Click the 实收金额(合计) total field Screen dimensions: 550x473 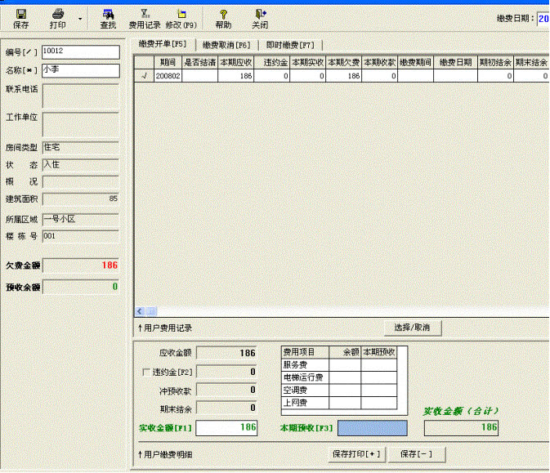coord(461,428)
